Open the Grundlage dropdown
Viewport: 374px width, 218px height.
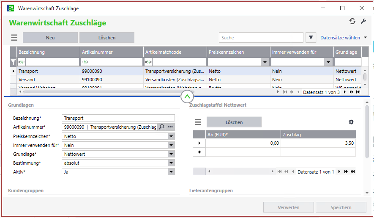coord(171,154)
